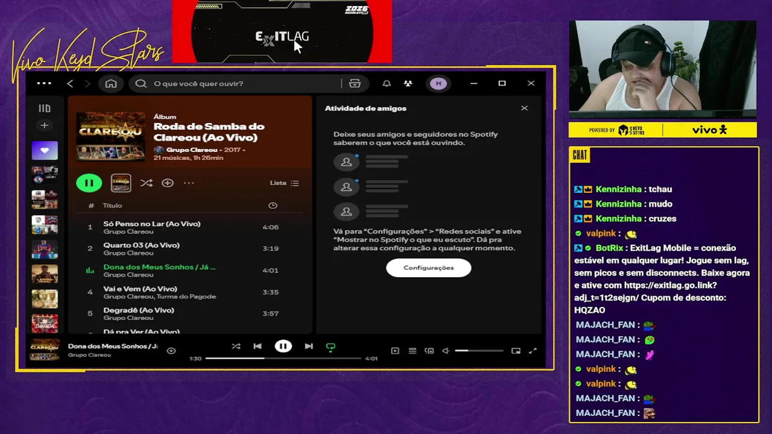The height and width of the screenshot is (434, 772).
Task: Toggle shuffle in the player bar
Action: click(x=236, y=346)
